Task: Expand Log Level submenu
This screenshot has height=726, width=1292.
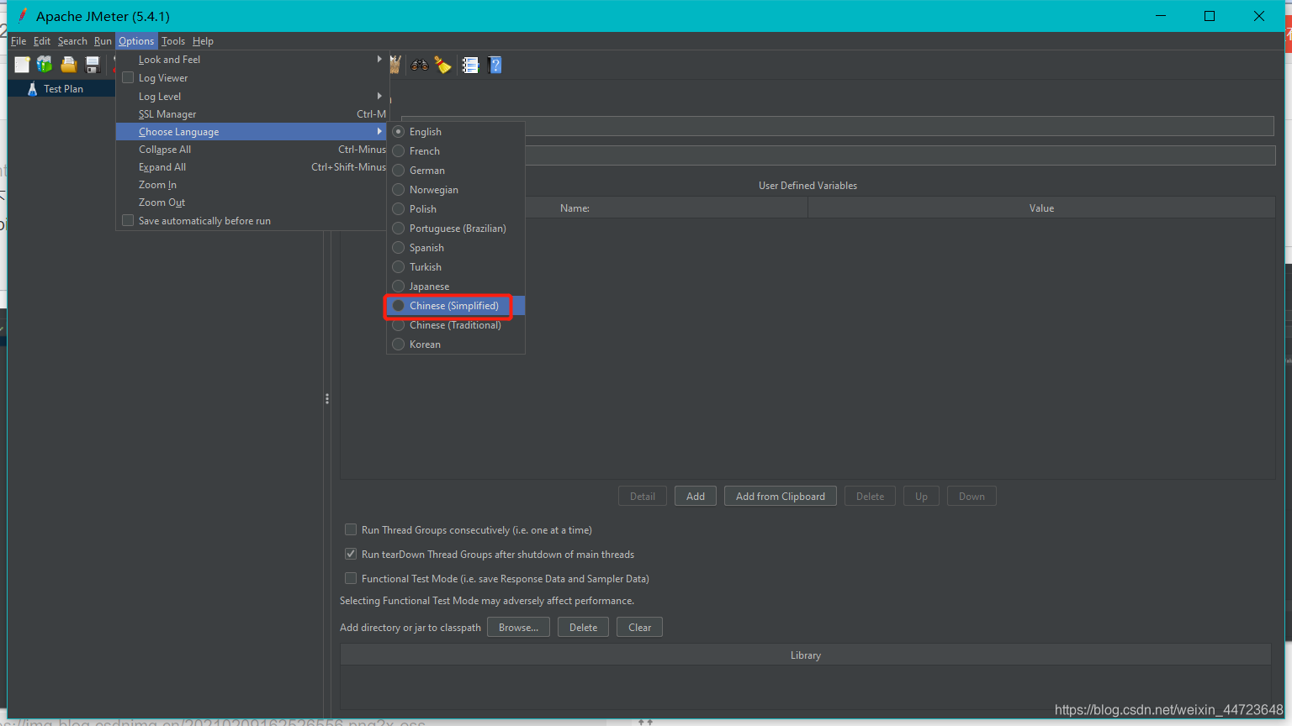Action: [251, 97]
